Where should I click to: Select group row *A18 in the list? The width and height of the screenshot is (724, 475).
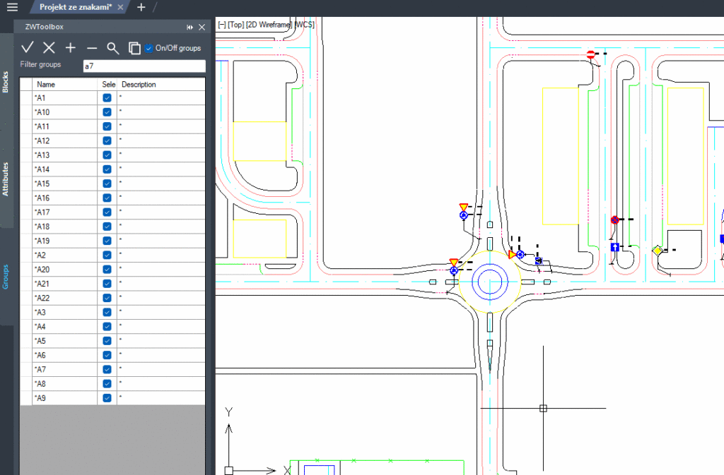(x=112, y=227)
